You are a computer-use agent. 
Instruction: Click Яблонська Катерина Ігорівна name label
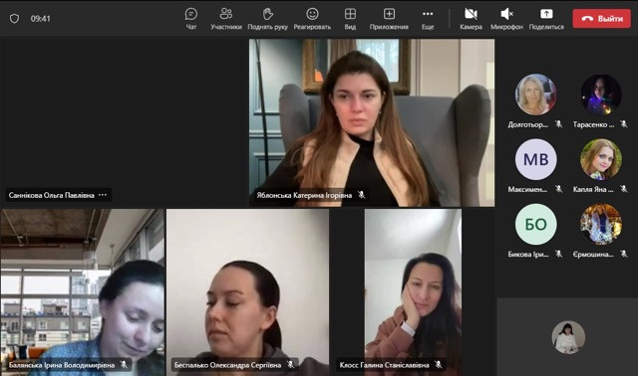[x=304, y=195]
